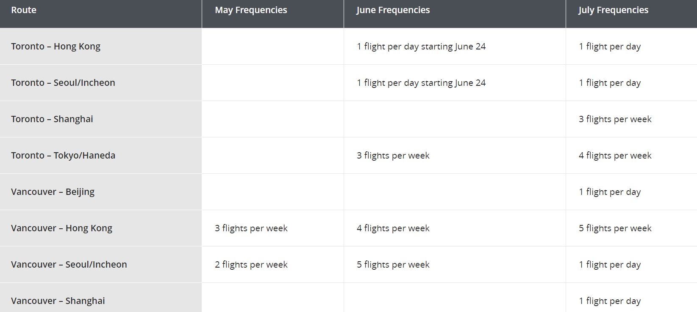Click the May Frequencies column header
The image size is (697, 312).
point(273,14)
